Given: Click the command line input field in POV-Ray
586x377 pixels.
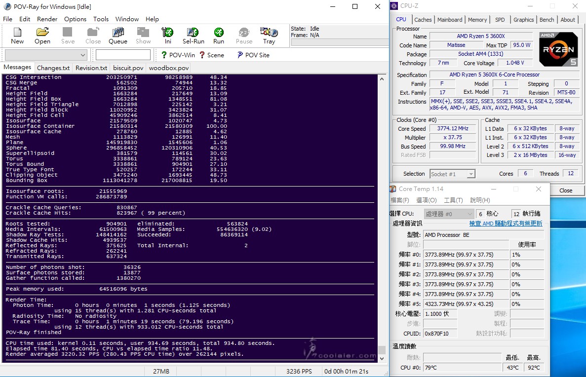Looking at the screenshot, I should (x=123, y=55).
